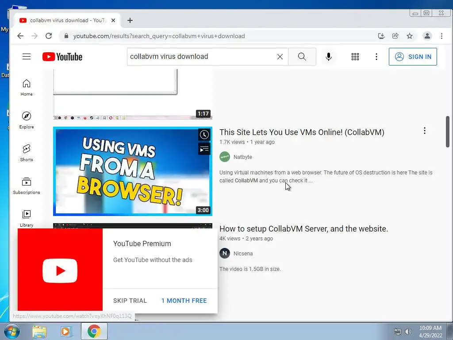The image size is (453, 340).
Task: Open the Using VMs From a Browser thumbnail
Action: [x=133, y=171]
